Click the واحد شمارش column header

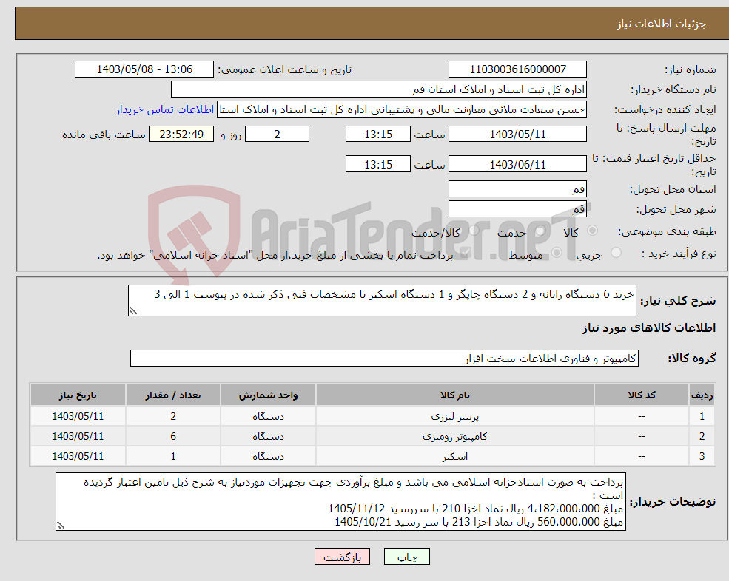(x=268, y=395)
